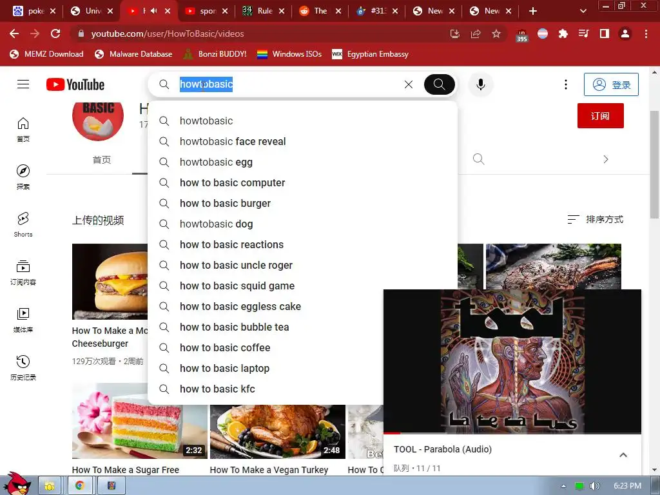Choose suggestion "how to basic uncle roger"
This screenshot has width=660, height=495.
point(302,265)
